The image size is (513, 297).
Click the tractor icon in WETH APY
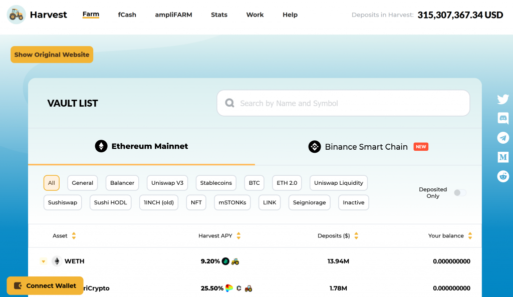(x=235, y=261)
